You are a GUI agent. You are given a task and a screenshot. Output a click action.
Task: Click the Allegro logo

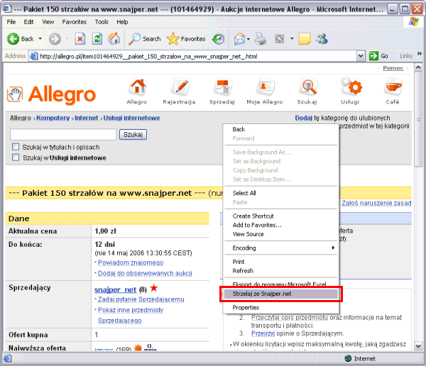51,94
